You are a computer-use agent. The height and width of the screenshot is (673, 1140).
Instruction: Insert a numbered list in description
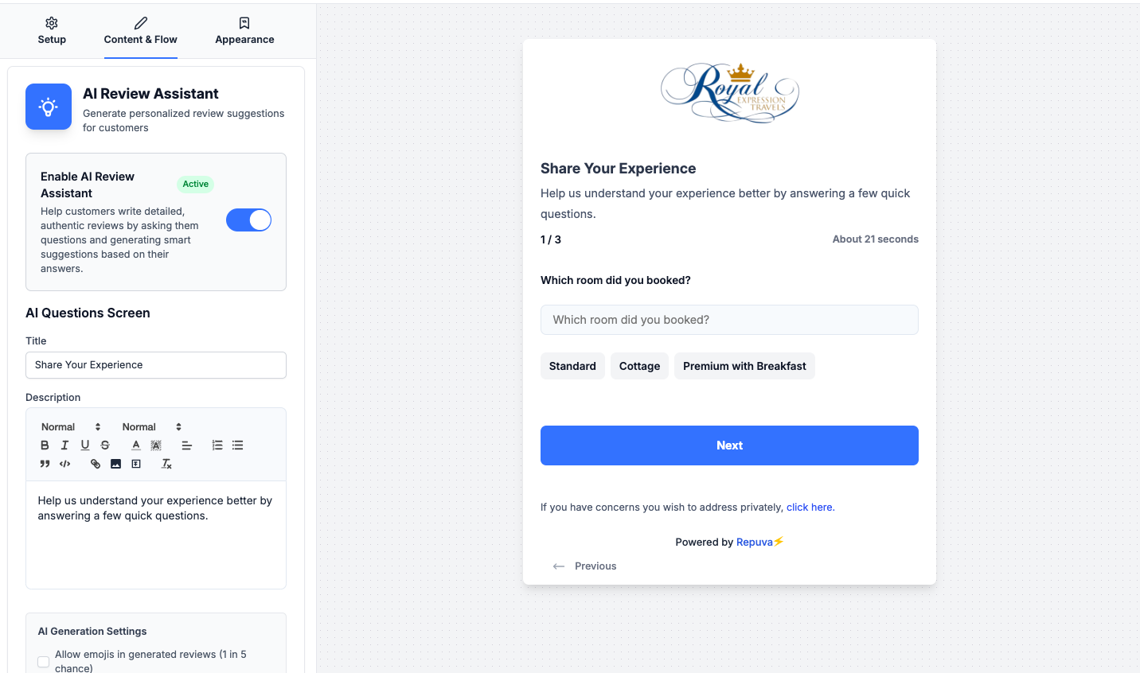pyautogui.click(x=217, y=445)
